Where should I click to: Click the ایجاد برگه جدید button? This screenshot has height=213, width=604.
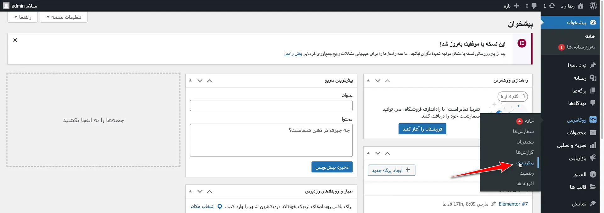(x=391, y=170)
